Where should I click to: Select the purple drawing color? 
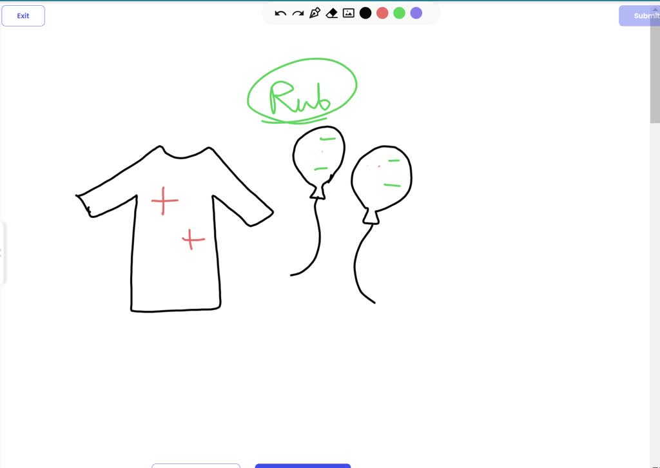(x=416, y=12)
